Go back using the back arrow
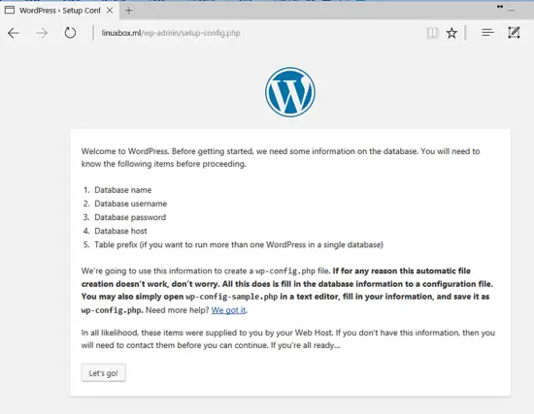 [14, 33]
